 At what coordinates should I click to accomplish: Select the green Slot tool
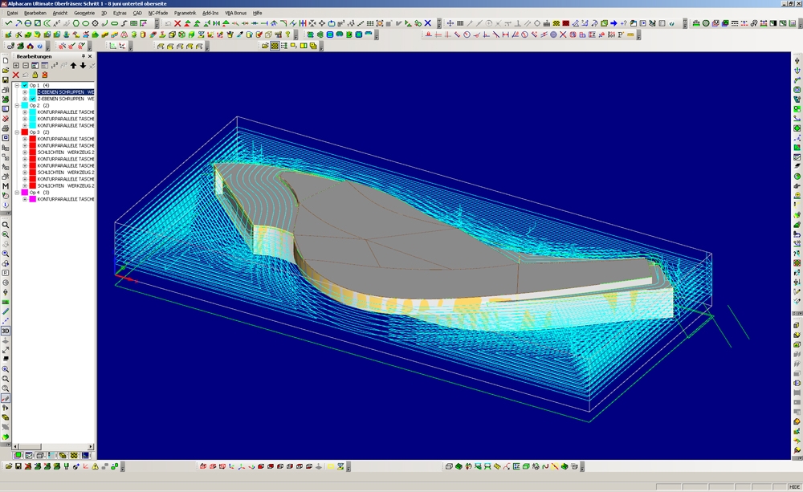114,23
